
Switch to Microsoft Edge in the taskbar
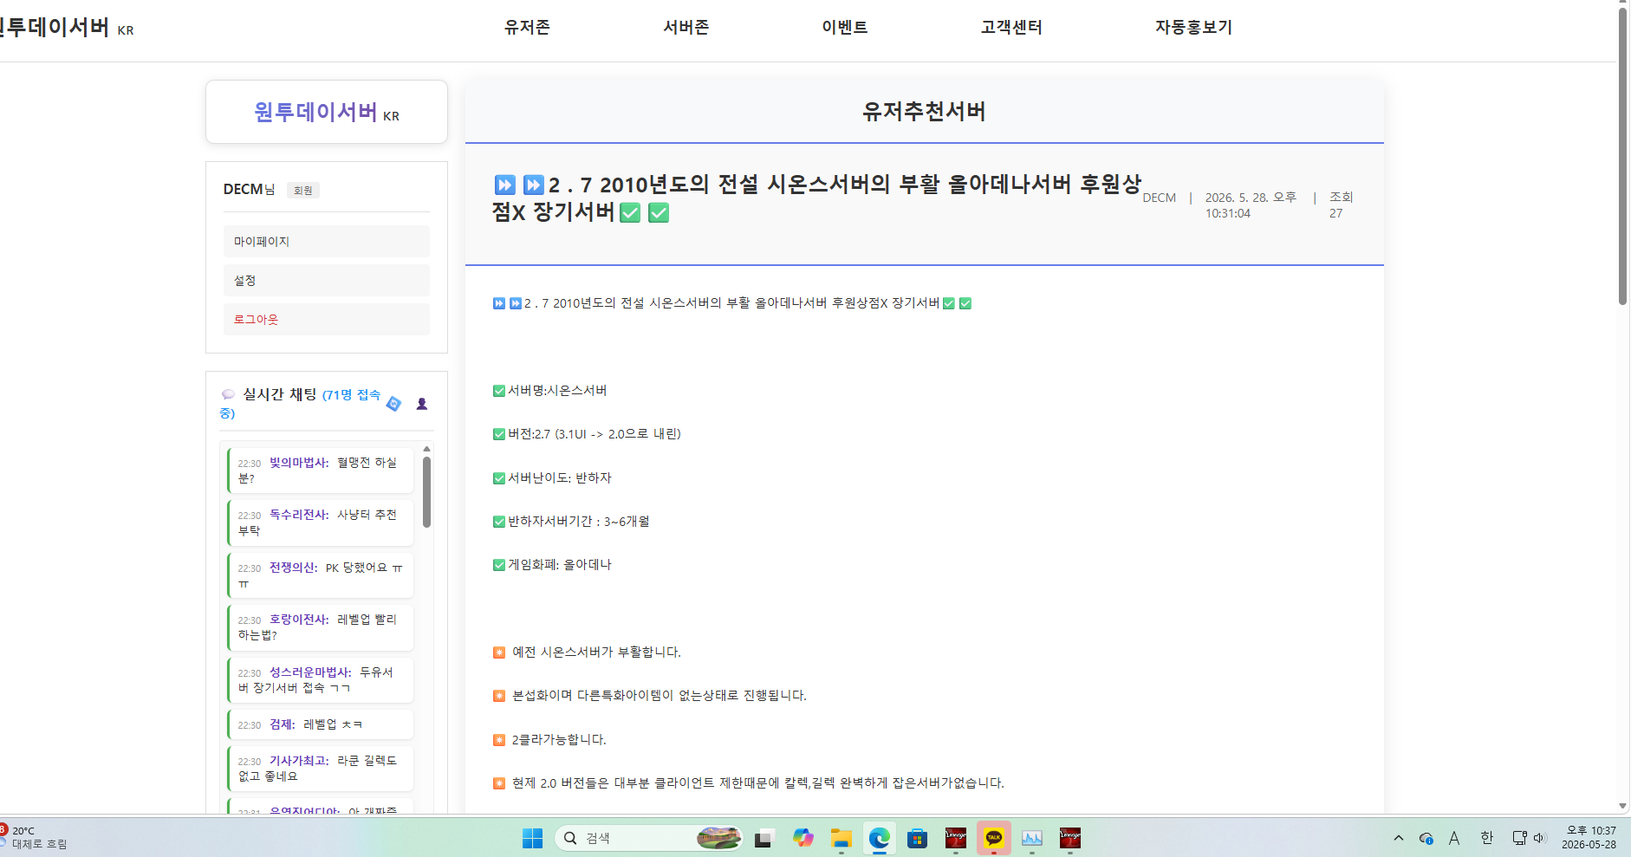(x=880, y=838)
